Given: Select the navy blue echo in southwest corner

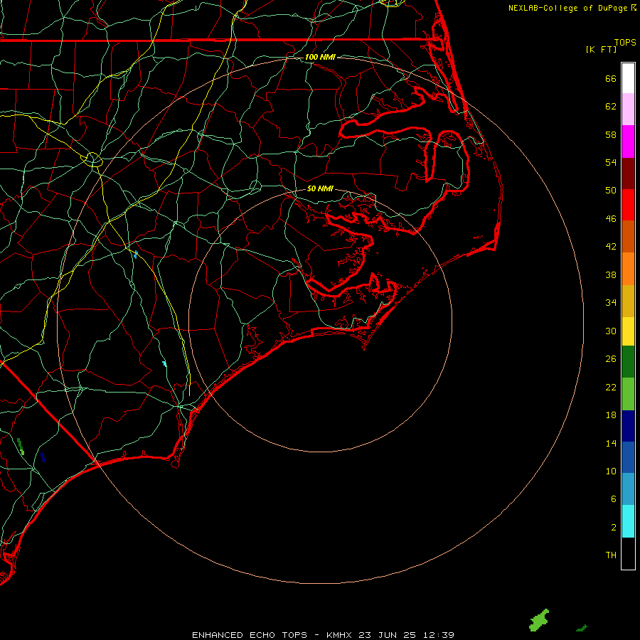Looking at the screenshot, I should coord(43,457).
